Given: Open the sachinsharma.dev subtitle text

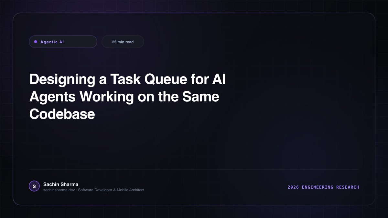Looking at the screenshot, I should coord(94,190).
